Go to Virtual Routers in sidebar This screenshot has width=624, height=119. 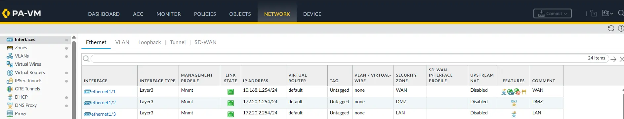(30, 72)
